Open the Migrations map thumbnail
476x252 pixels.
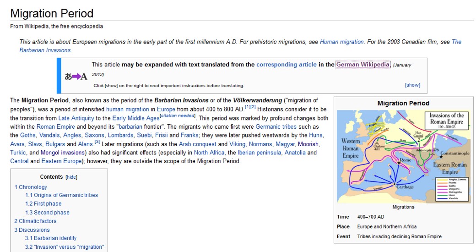pos(403,156)
